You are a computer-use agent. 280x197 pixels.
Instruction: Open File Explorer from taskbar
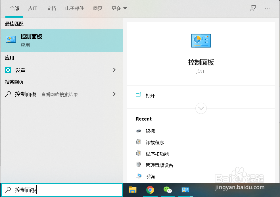coord(132,190)
